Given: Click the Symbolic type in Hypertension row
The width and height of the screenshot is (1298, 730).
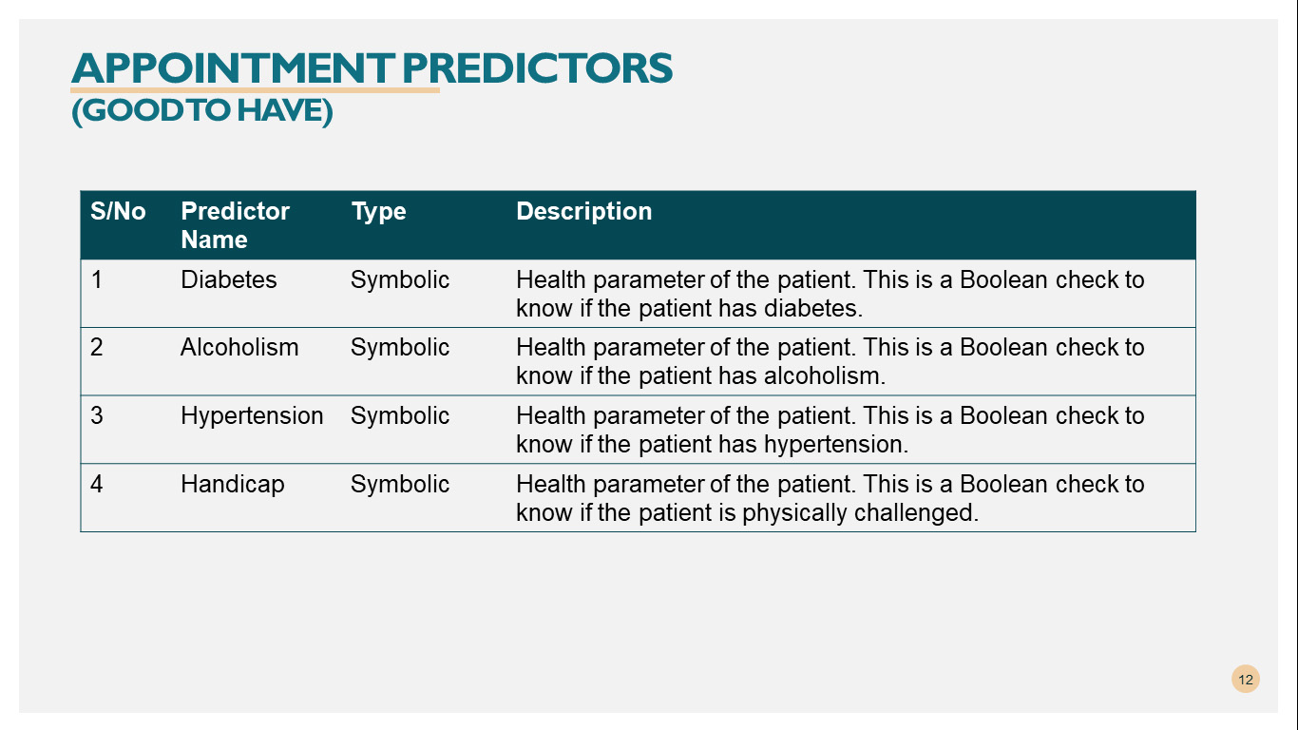Looking at the screenshot, I should click(400, 416).
